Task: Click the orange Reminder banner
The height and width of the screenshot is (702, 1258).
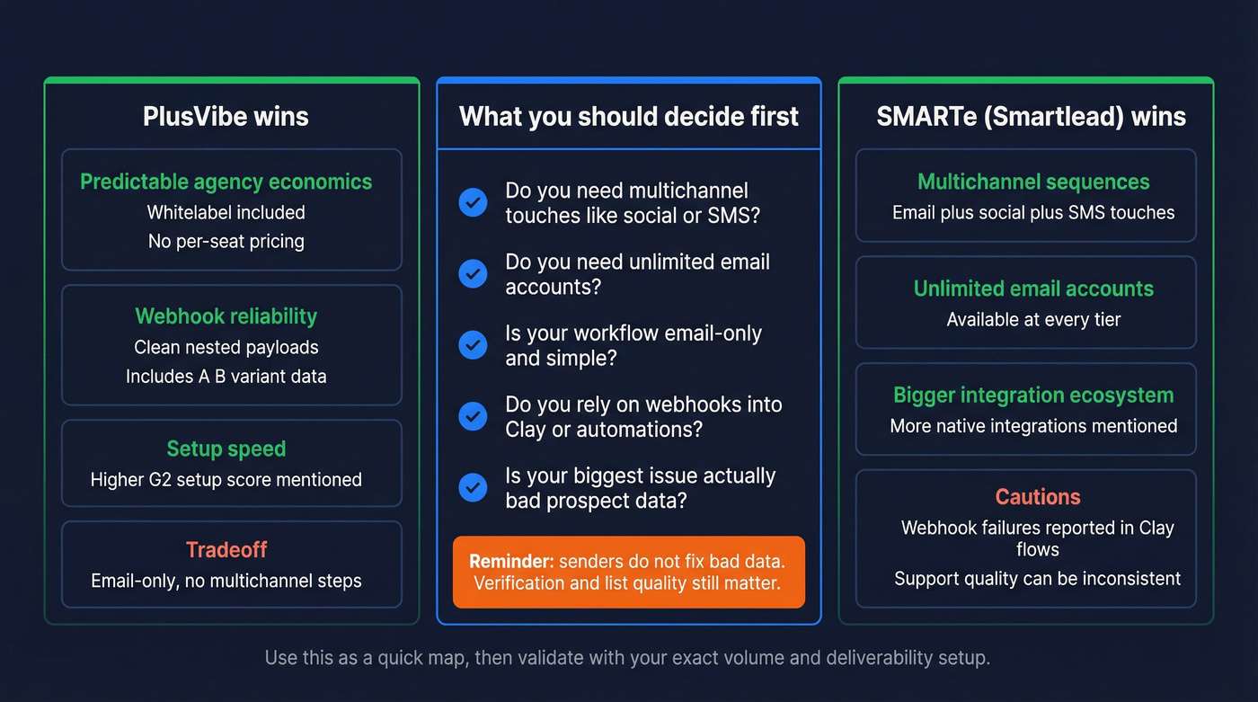Action: [x=628, y=572]
